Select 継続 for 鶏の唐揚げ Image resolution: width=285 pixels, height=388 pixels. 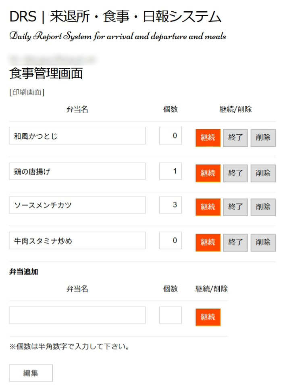click(208, 173)
